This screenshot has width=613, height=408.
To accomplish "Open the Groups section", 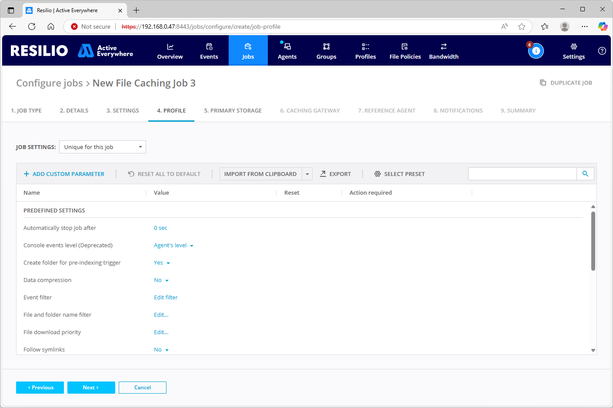I will point(326,50).
